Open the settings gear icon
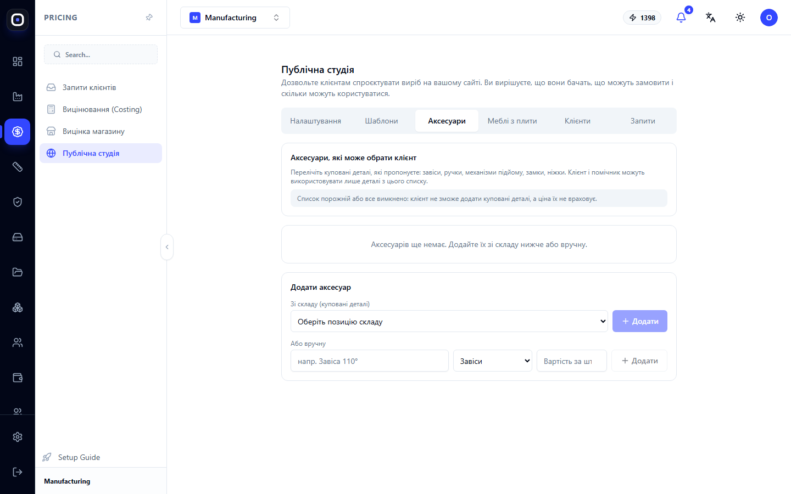 tap(18, 437)
